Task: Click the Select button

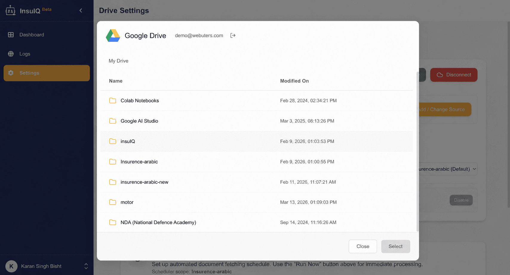Action: pyautogui.click(x=396, y=246)
